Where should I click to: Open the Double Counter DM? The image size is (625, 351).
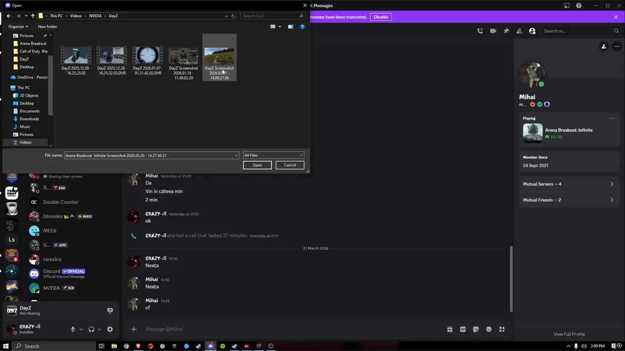tap(72, 202)
